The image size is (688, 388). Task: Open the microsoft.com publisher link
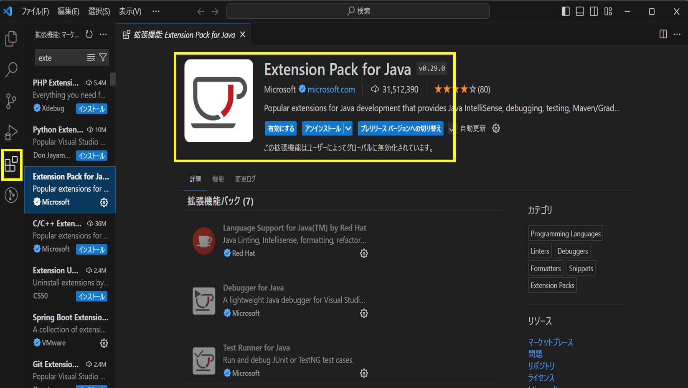coord(331,89)
